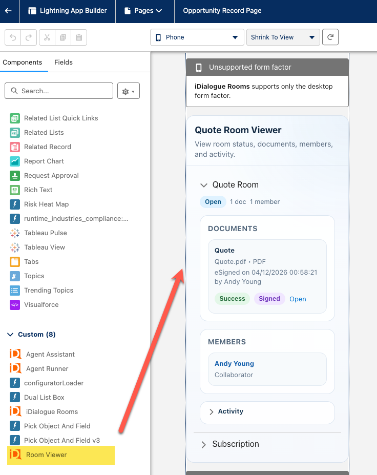Select the configuratorLoader lightning icon

tap(15, 383)
